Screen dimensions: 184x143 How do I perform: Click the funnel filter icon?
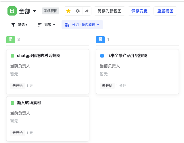13,25
